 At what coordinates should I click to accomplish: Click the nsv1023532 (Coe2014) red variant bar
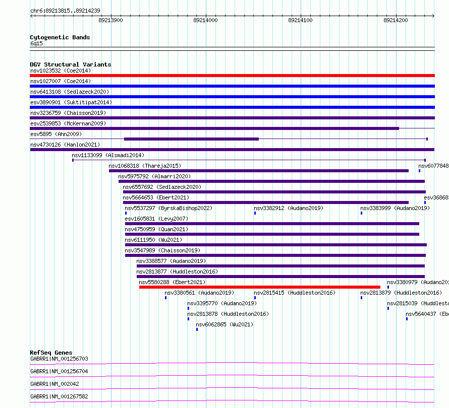[232, 76]
